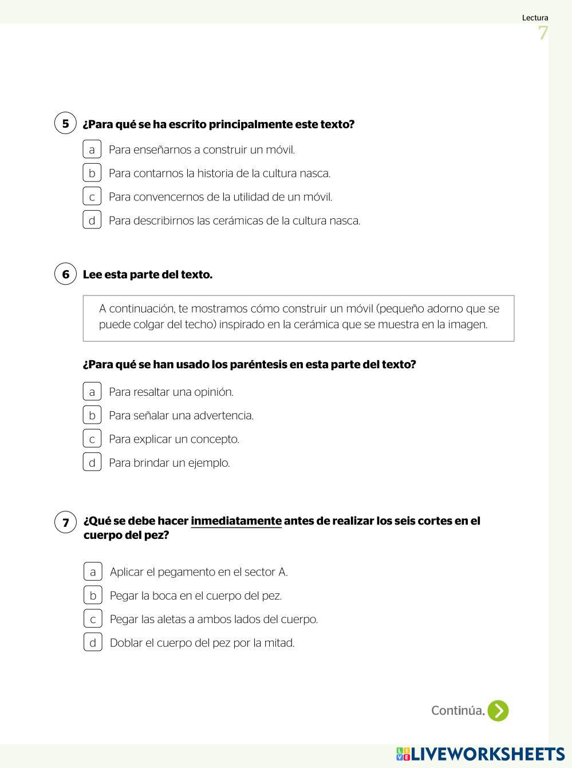This screenshot has width=572, height=768.
Task: Click the circled question number 7
Action: pyautogui.click(x=66, y=522)
